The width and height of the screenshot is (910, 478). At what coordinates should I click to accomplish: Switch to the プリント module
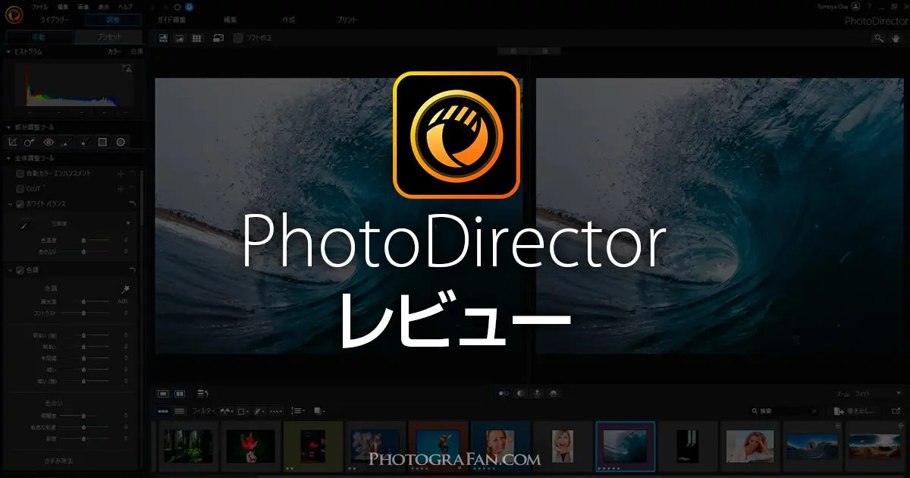347,20
